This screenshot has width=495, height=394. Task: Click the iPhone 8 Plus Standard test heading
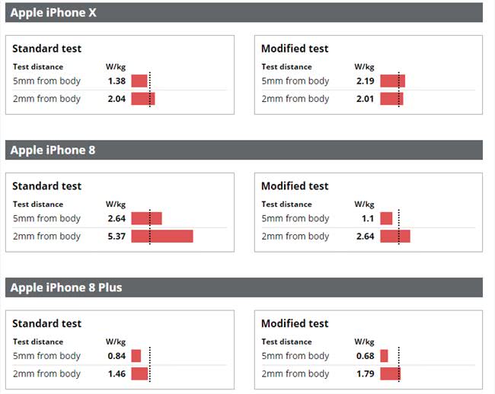click(x=46, y=323)
